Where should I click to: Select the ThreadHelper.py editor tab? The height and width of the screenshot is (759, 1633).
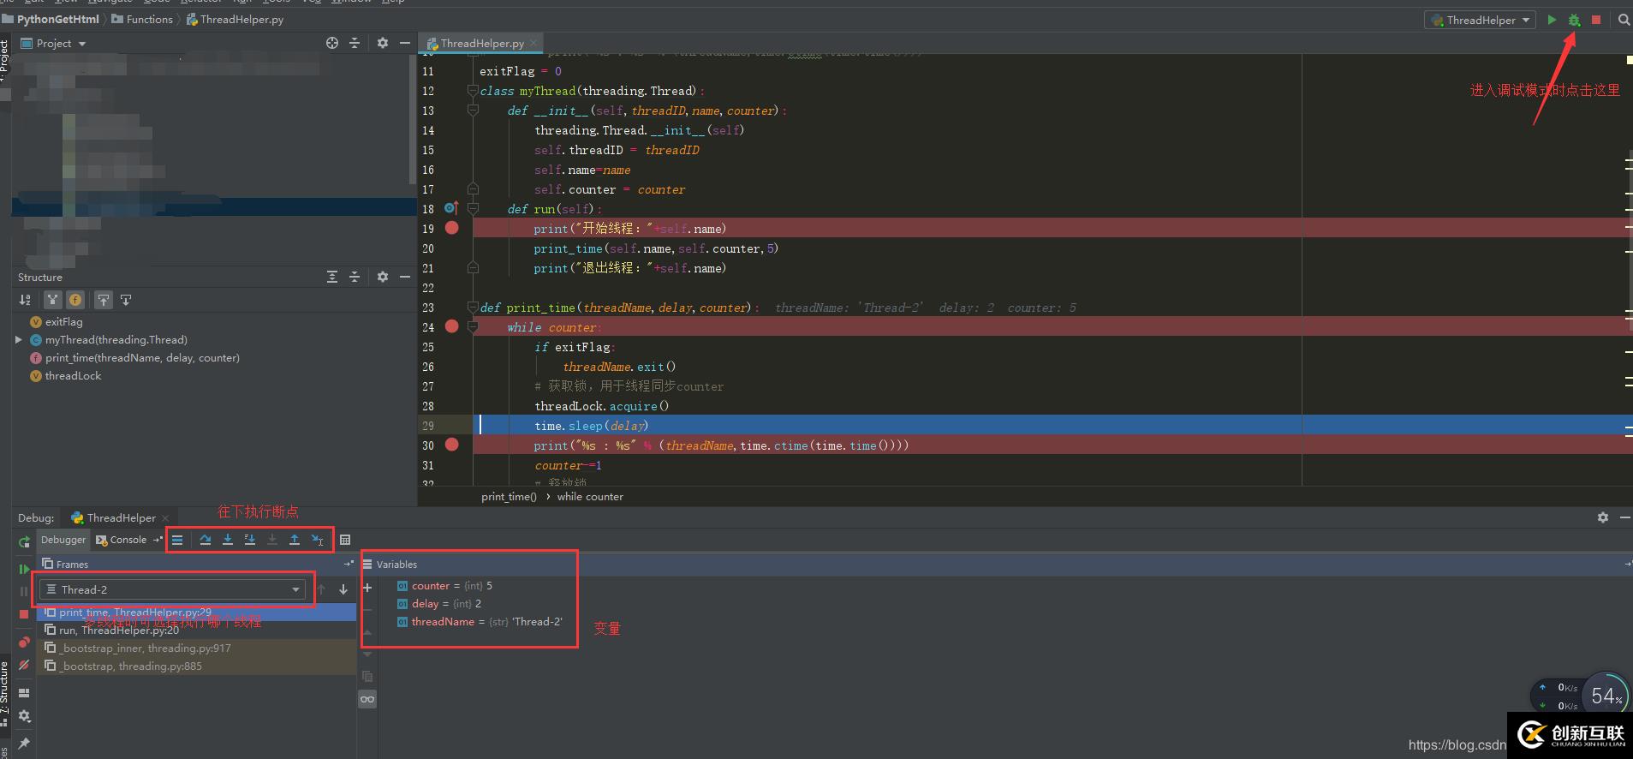click(x=482, y=43)
